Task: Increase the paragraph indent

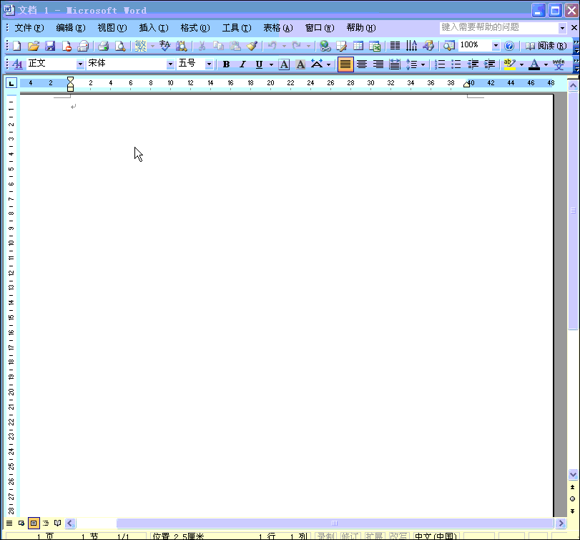Action: [x=489, y=64]
